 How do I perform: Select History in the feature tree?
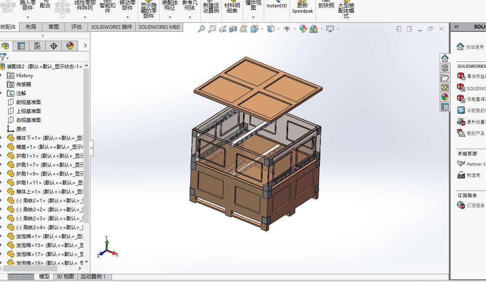pyautogui.click(x=24, y=76)
